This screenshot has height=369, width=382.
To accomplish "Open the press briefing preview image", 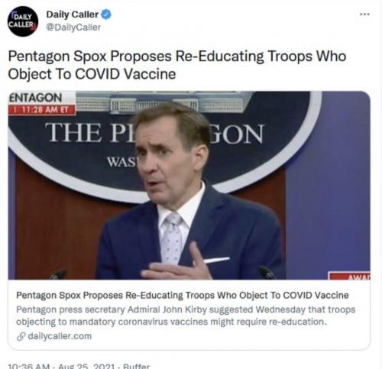I will click(189, 185).
